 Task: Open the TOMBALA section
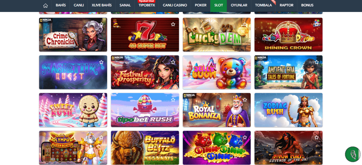(263, 5)
